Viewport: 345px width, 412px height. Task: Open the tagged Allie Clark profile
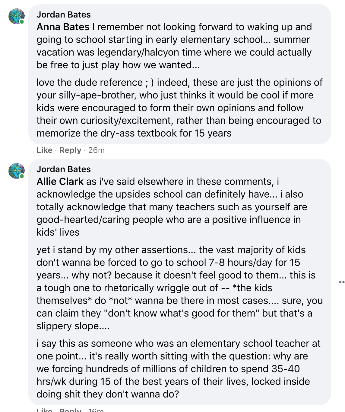click(60, 182)
